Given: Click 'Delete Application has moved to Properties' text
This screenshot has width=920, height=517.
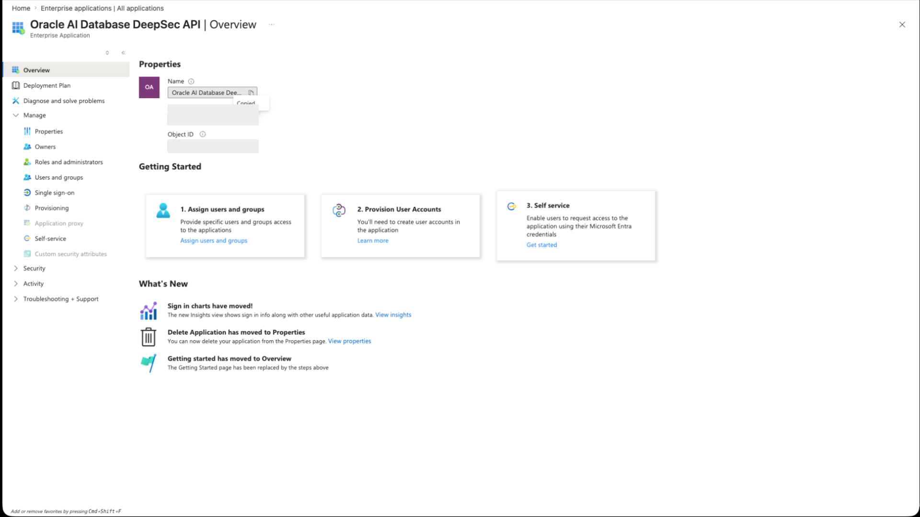Looking at the screenshot, I should click(x=236, y=332).
